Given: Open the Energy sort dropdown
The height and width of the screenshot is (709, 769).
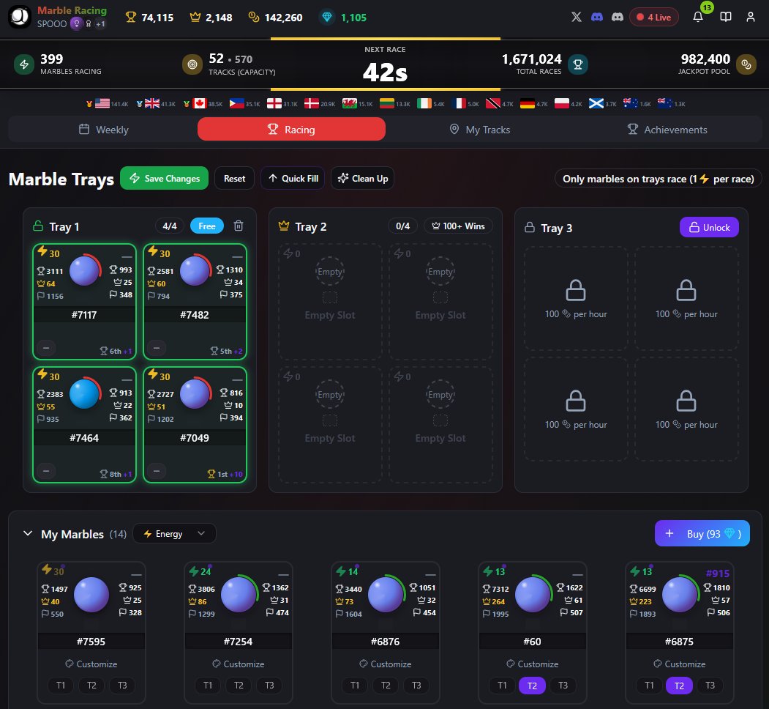Looking at the screenshot, I should [x=175, y=534].
